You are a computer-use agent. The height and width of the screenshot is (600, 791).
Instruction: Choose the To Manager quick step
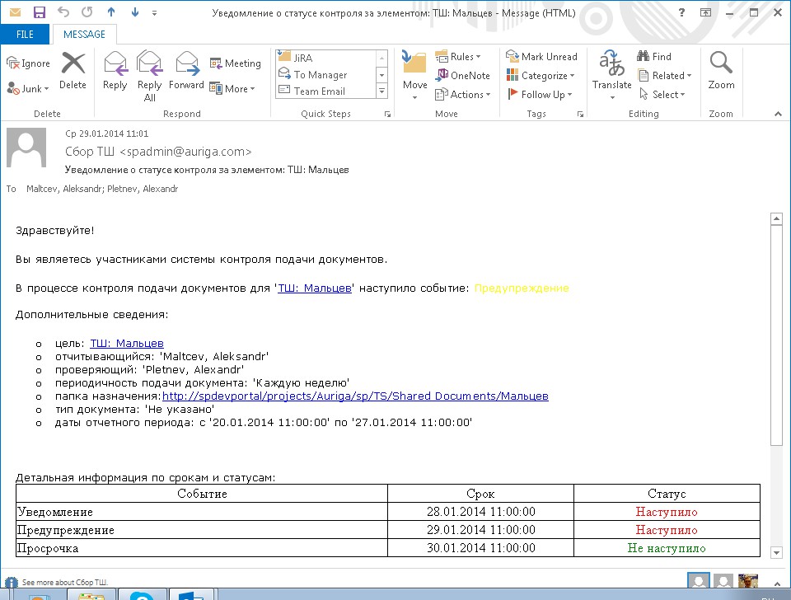tap(326, 75)
